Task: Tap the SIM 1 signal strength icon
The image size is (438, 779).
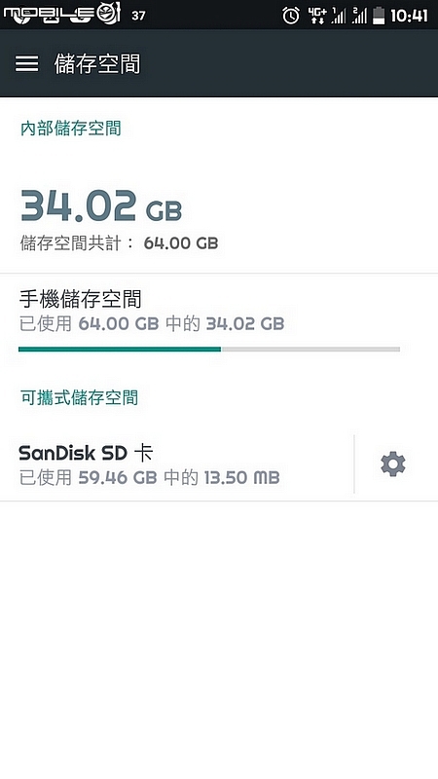Action: 338,16
